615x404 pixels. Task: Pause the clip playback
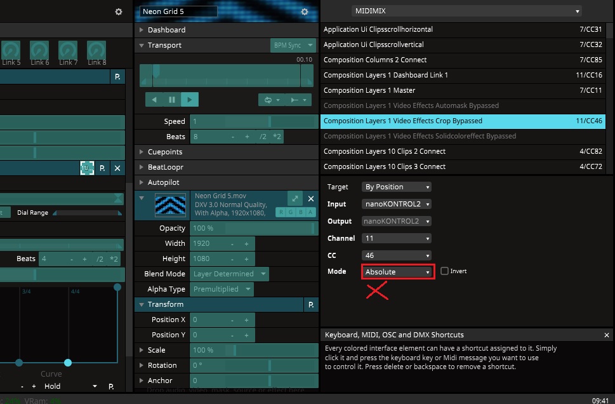[172, 100]
